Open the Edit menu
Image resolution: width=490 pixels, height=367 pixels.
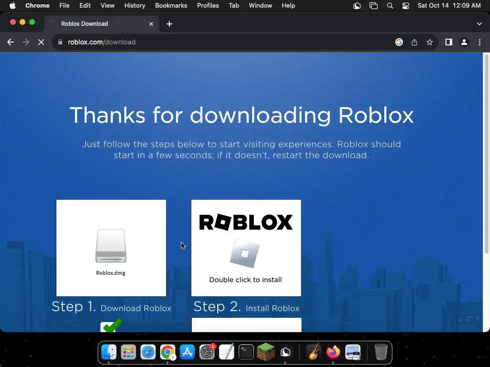pos(85,6)
